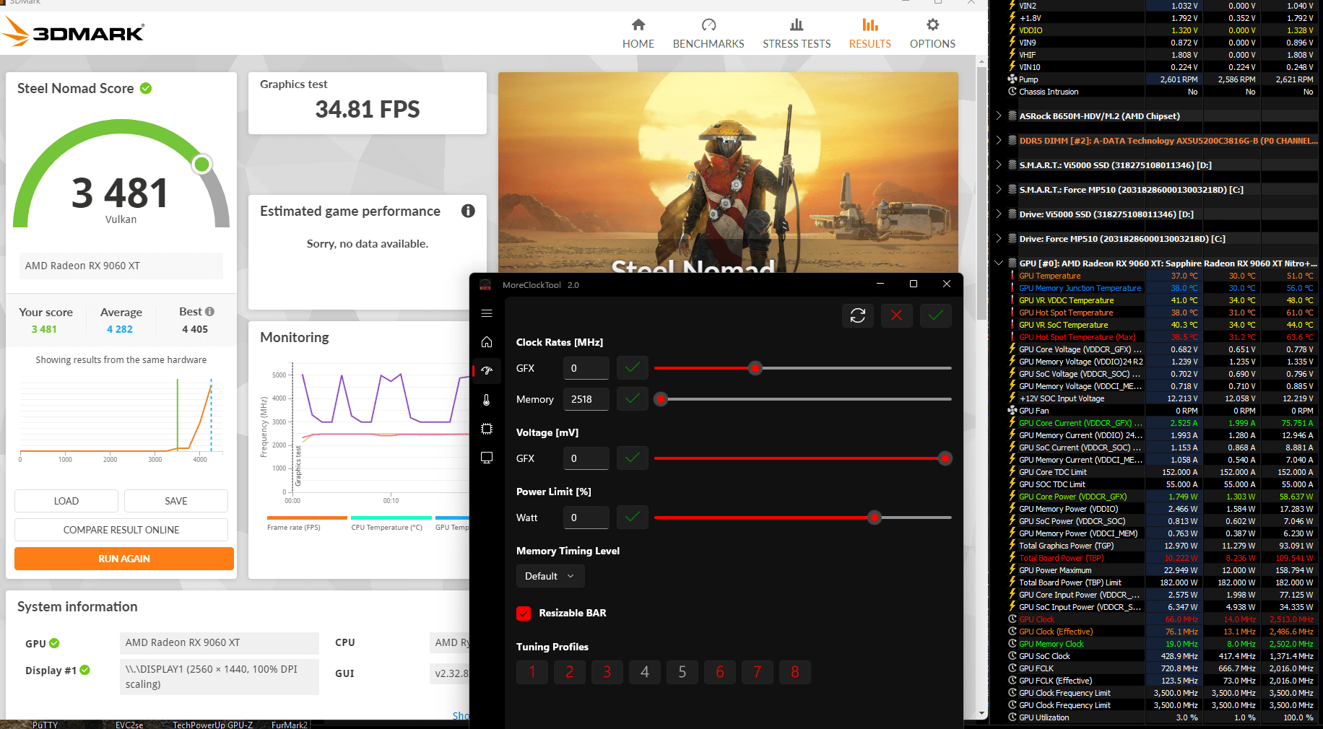Open the HOME section in 3DMark

[638, 34]
